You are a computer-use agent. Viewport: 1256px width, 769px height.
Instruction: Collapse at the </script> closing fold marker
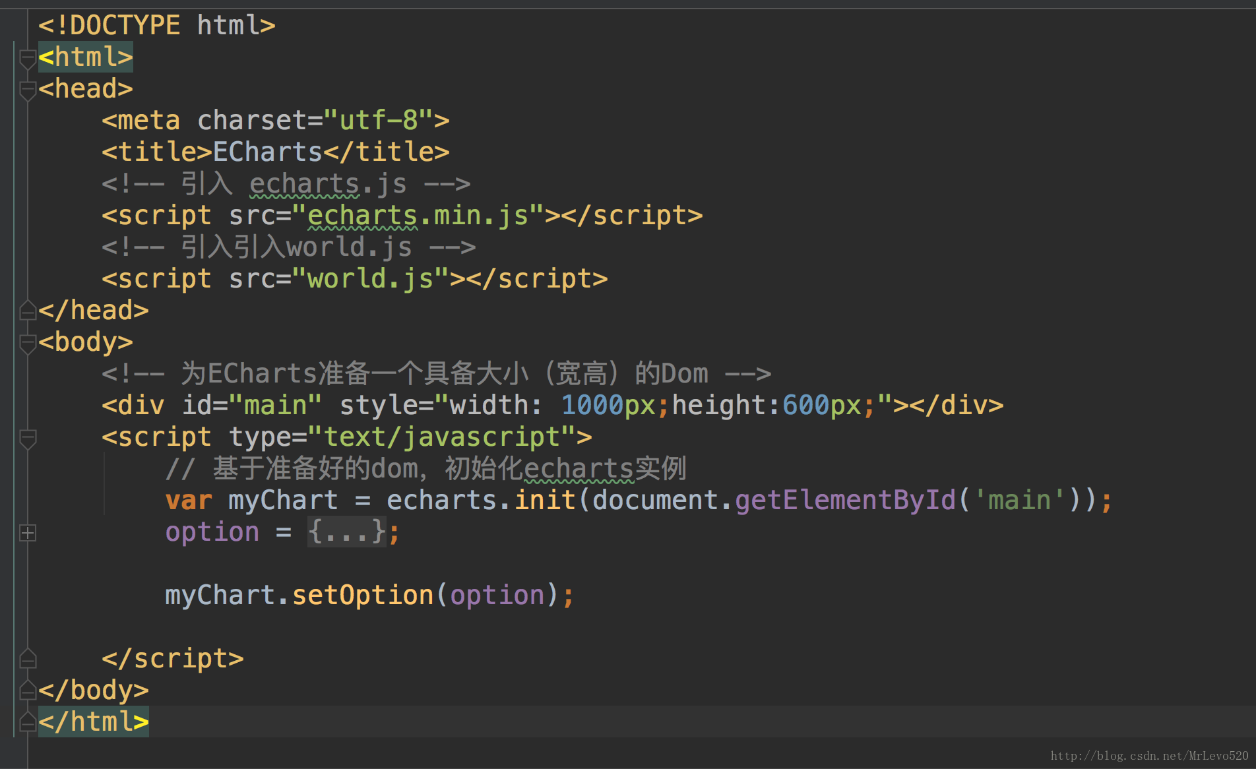pos(27,658)
